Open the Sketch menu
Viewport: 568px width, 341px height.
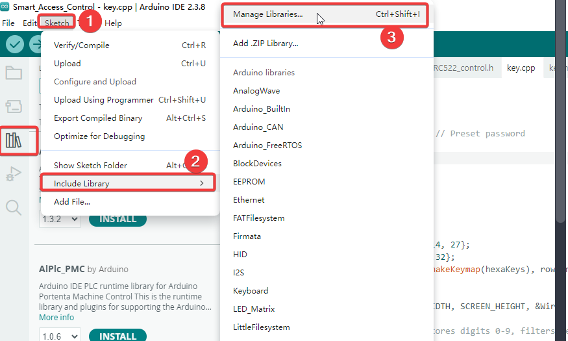pyautogui.click(x=57, y=23)
